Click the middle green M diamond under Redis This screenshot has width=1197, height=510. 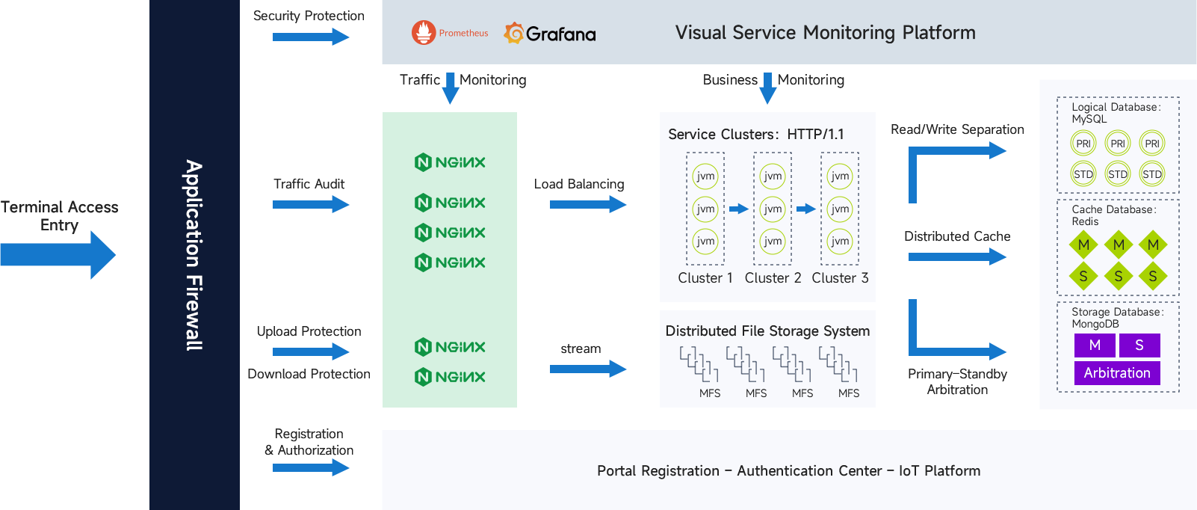coord(1119,245)
